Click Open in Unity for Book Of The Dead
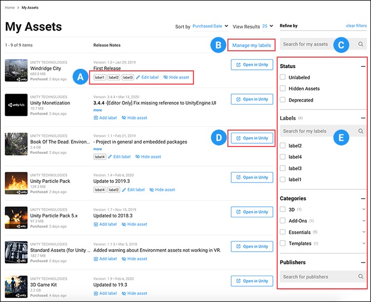Image resolution: width=371 pixels, height=302 pixels. [x=252, y=138]
